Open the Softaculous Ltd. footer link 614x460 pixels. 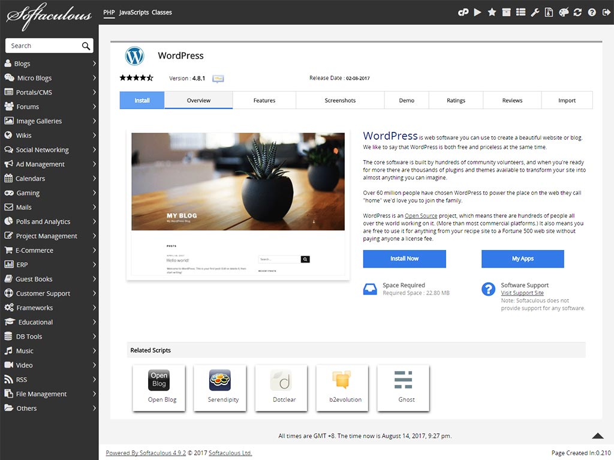(230, 453)
